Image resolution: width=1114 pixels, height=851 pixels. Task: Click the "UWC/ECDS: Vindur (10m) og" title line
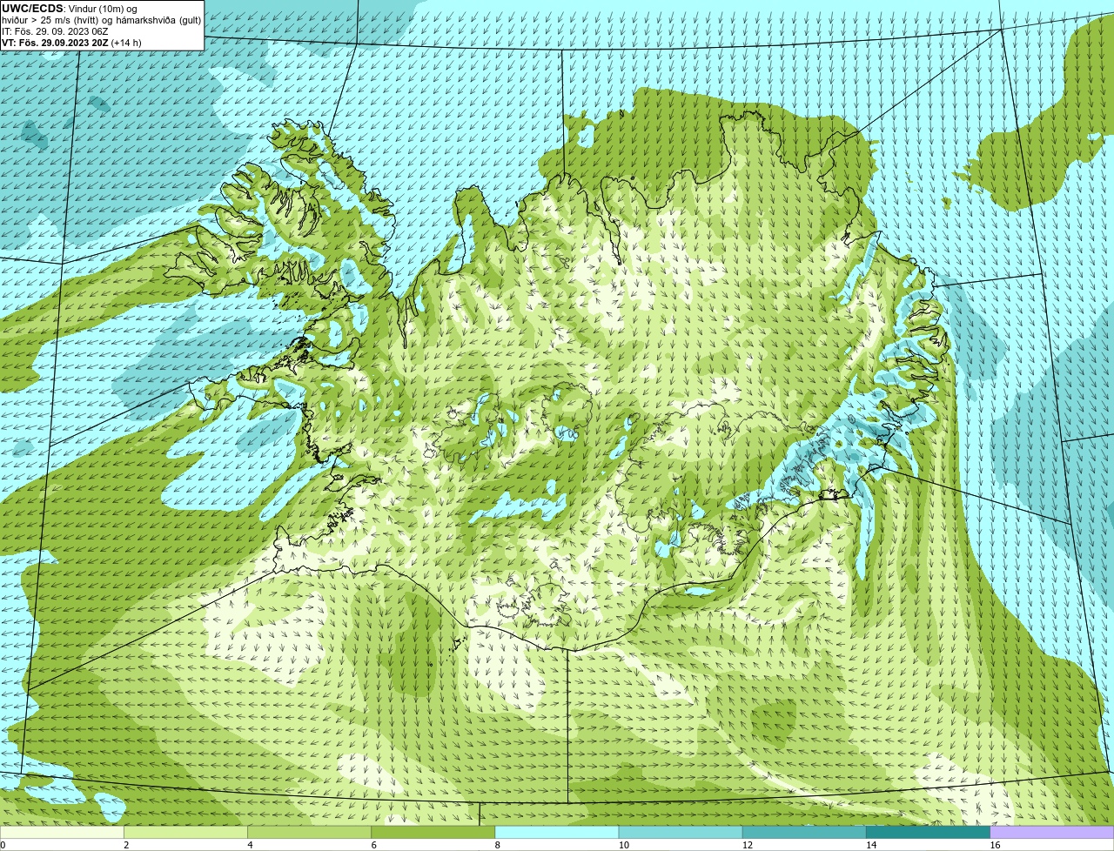click(x=70, y=9)
